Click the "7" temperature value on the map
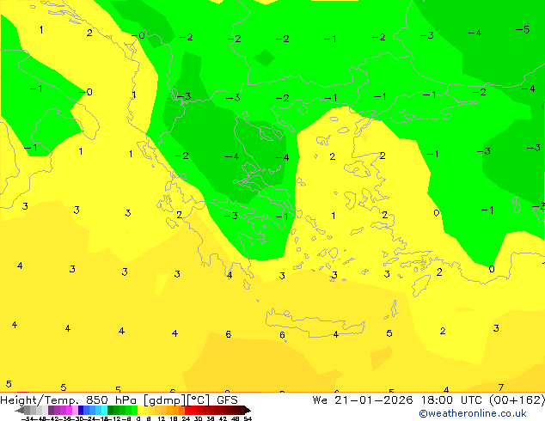The image size is (545, 421). click(501, 387)
